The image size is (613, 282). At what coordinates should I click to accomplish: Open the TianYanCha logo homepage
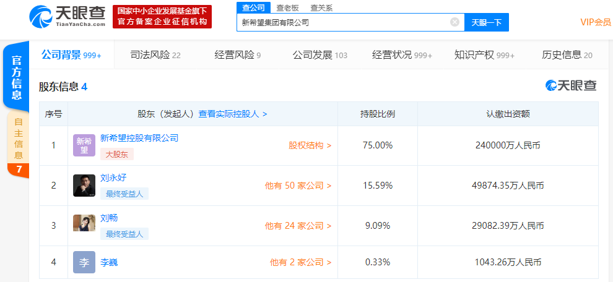coord(67,17)
